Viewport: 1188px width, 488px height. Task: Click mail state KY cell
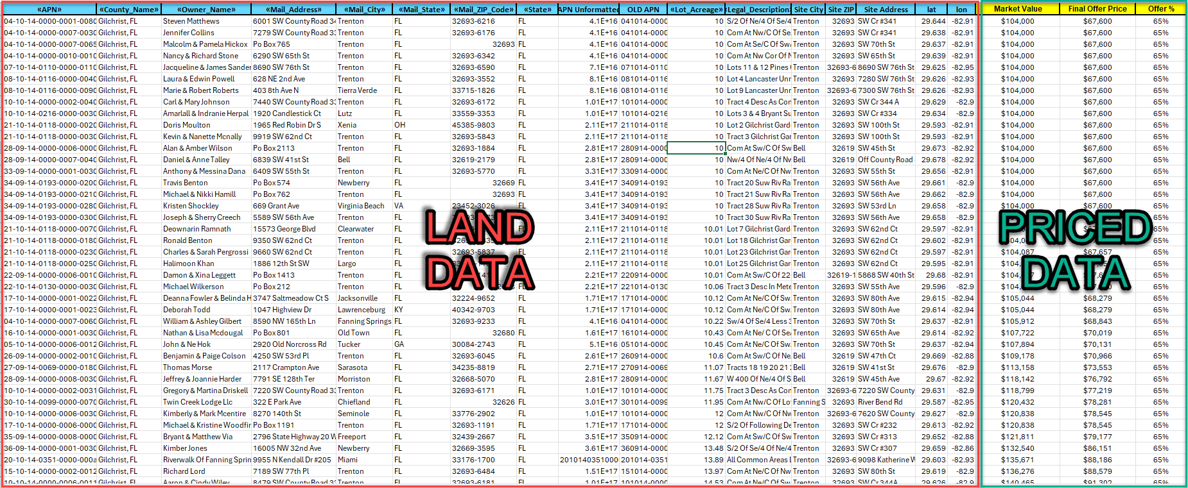(421, 310)
